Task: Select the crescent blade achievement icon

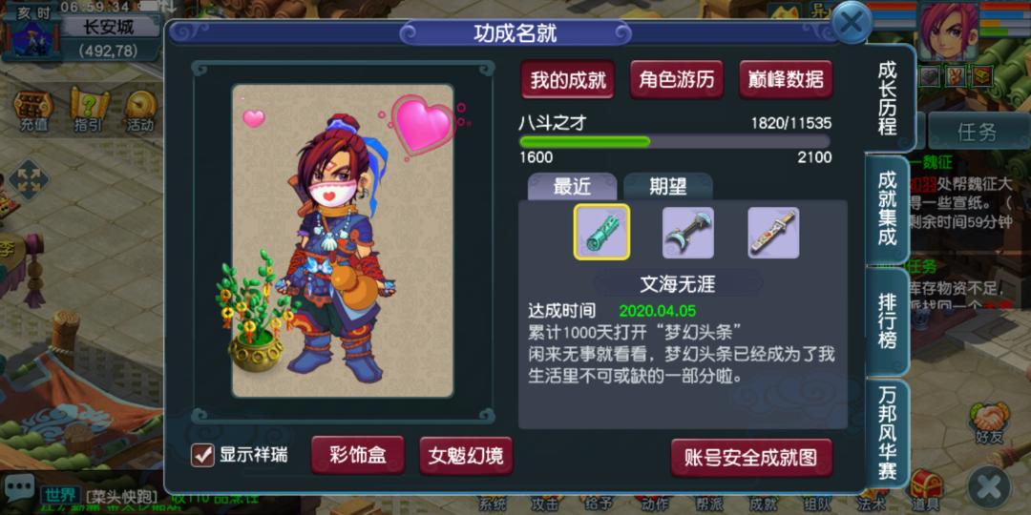Action: pos(687,233)
